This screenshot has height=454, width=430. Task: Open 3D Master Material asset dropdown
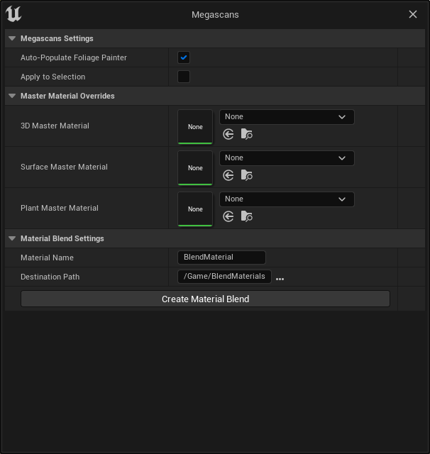287,117
